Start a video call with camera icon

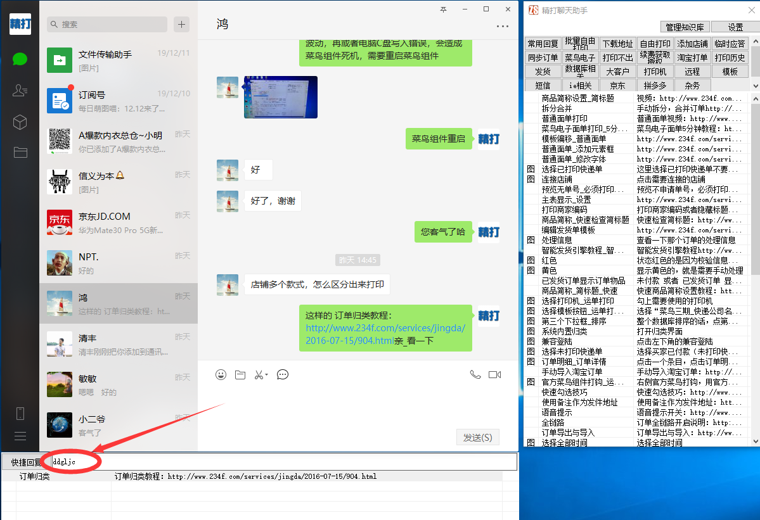coord(494,375)
